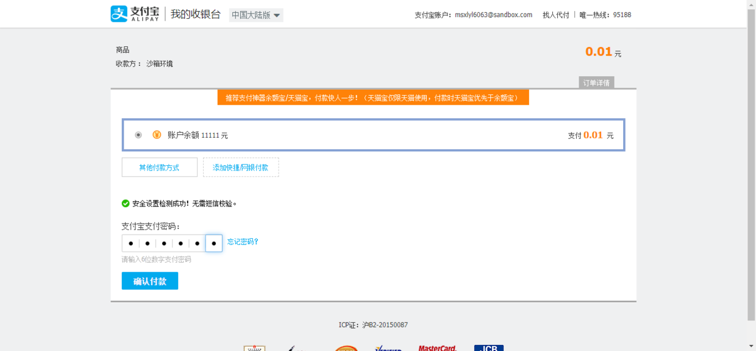Click the MasterCard logo at the bottom
Viewport: 756px width, 351px height.
[x=437, y=349]
